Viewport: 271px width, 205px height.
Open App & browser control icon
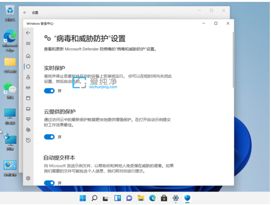click(28, 98)
